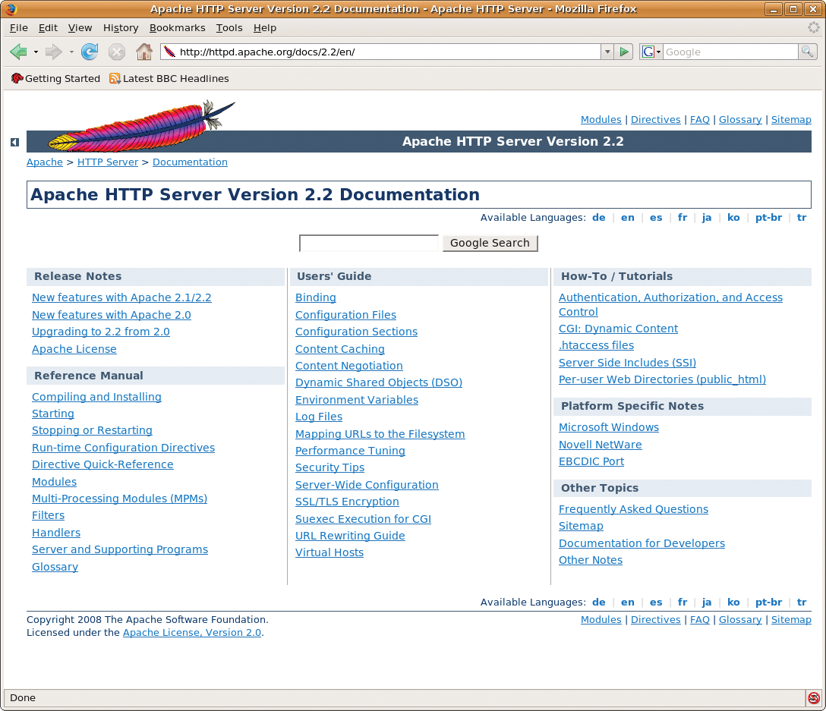Go to the Home page icon
Screen dimensions: 826x711
pyautogui.click(x=143, y=52)
